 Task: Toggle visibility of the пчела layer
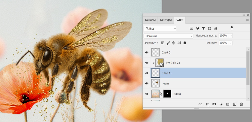click(x=147, y=83)
